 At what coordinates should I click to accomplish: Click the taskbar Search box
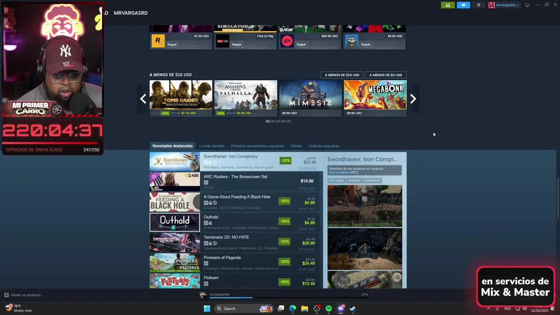click(244, 308)
